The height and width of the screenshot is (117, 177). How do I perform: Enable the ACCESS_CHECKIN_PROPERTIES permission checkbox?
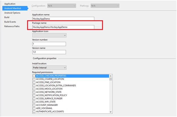click(x=34, y=76)
